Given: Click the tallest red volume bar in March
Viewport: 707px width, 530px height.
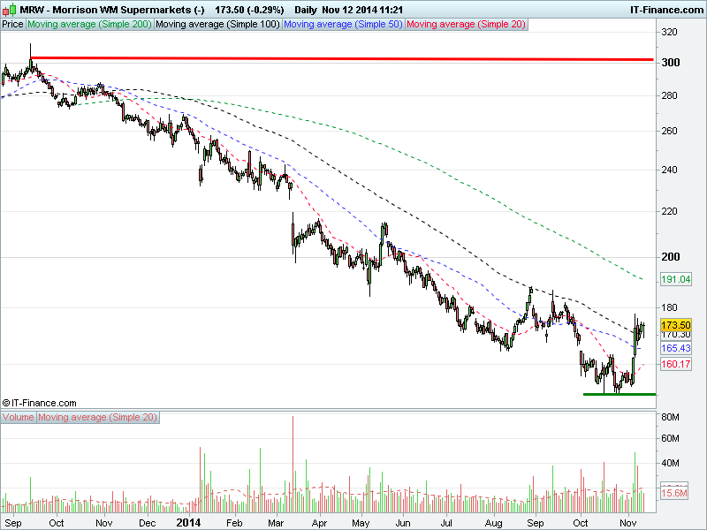Looking at the screenshot, I should pyautogui.click(x=293, y=464).
